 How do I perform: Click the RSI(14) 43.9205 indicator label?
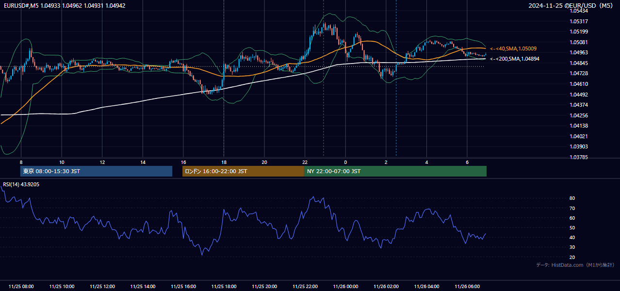click(x=21, y=184)
